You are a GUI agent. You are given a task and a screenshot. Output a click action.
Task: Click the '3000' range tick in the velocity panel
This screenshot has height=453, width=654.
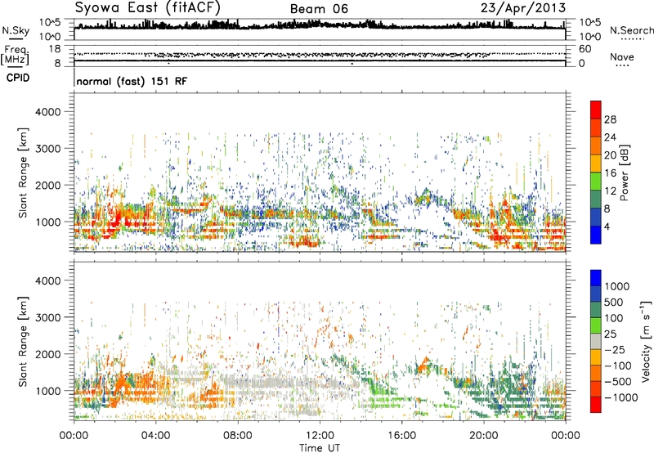[x=47, y=317]
